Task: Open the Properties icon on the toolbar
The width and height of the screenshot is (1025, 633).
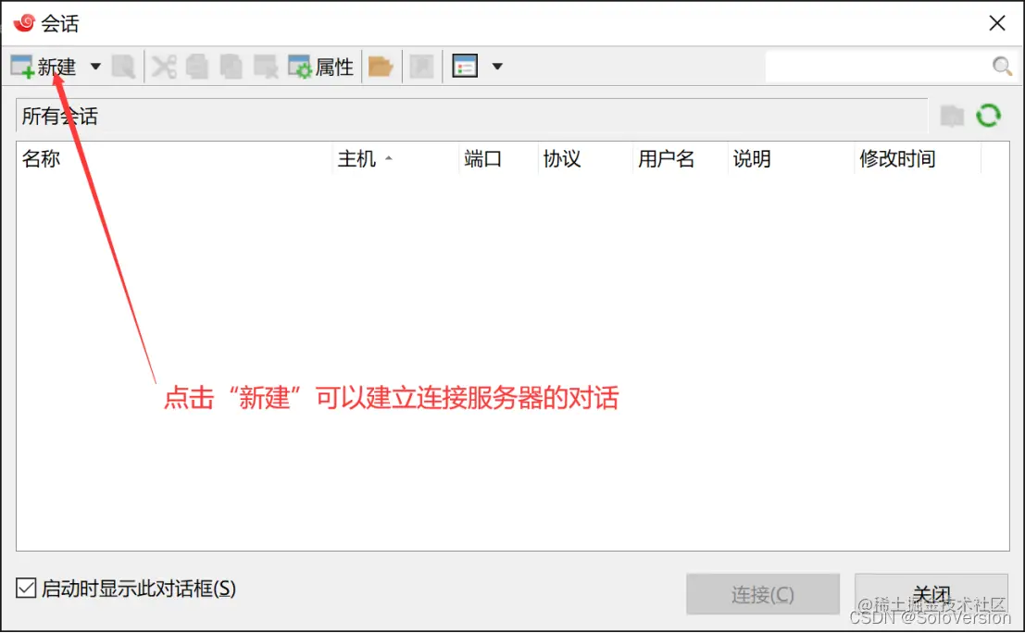Action: 300,66
